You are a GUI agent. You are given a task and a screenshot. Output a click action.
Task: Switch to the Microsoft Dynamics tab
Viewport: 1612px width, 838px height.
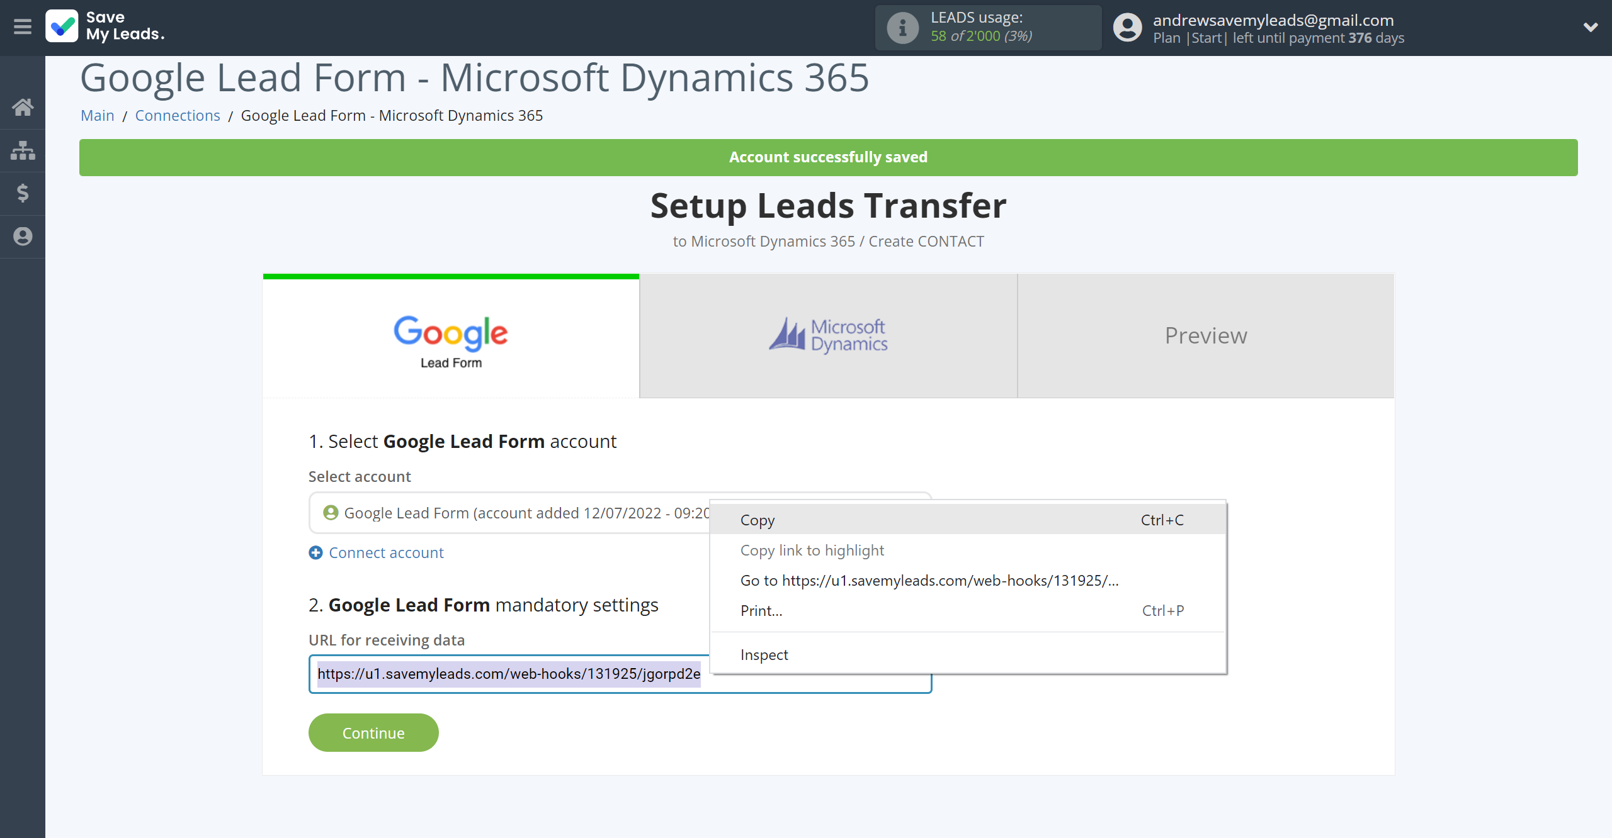pyautogui.click(x=828, y=336)
